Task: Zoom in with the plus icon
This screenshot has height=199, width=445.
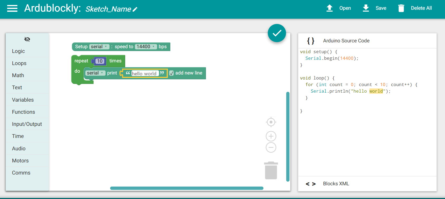Action: click(x=271, y=136)
